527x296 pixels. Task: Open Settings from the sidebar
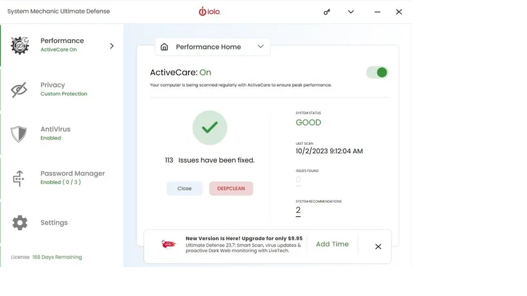[x=62, y=223]
